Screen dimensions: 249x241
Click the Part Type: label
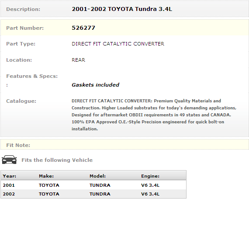click(21, 44)
